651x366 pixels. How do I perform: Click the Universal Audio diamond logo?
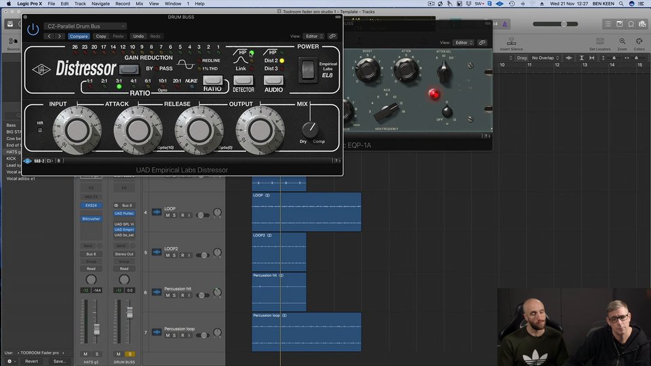(x=41, y=69)
